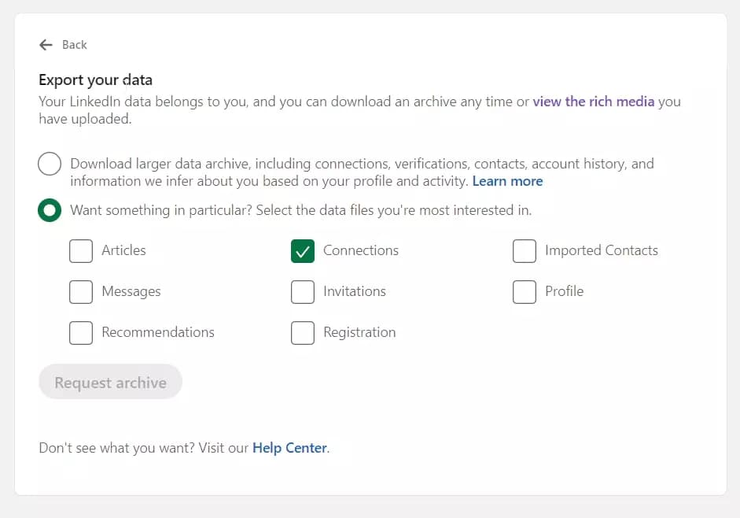The height and width of the screenshot is (518, 740).
Task: Click the 'Registration' label text
Action: pos(359,333)
